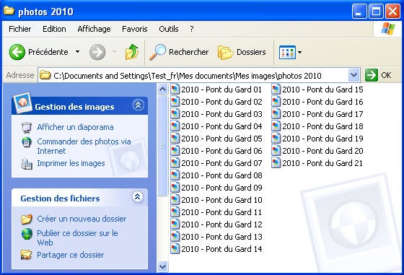This screenshot has width=404, height=275.
Task: Select icon of Pont du Gard 08
Action: click(175, 175)
